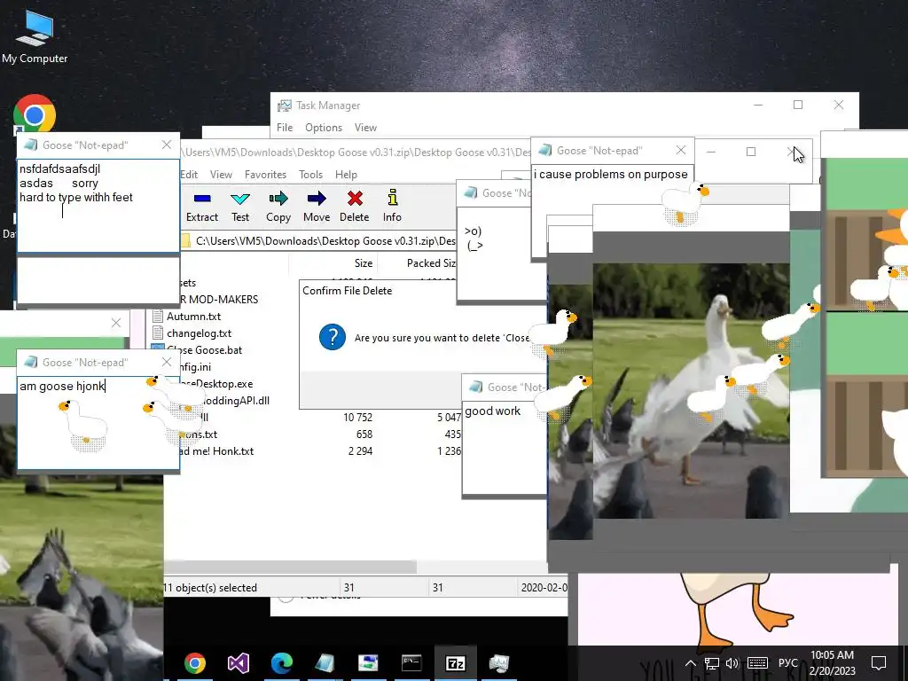This screenshot has height=681, width=908.
Task: Click the Command Prompt taskbar icon
Action: click(x=411, y=663)
